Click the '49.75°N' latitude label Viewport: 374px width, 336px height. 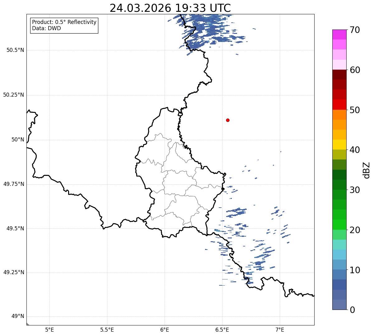[x=14, y=184]
